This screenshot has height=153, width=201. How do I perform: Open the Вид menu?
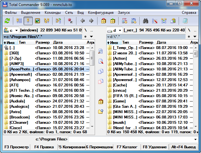pos(81,13)
